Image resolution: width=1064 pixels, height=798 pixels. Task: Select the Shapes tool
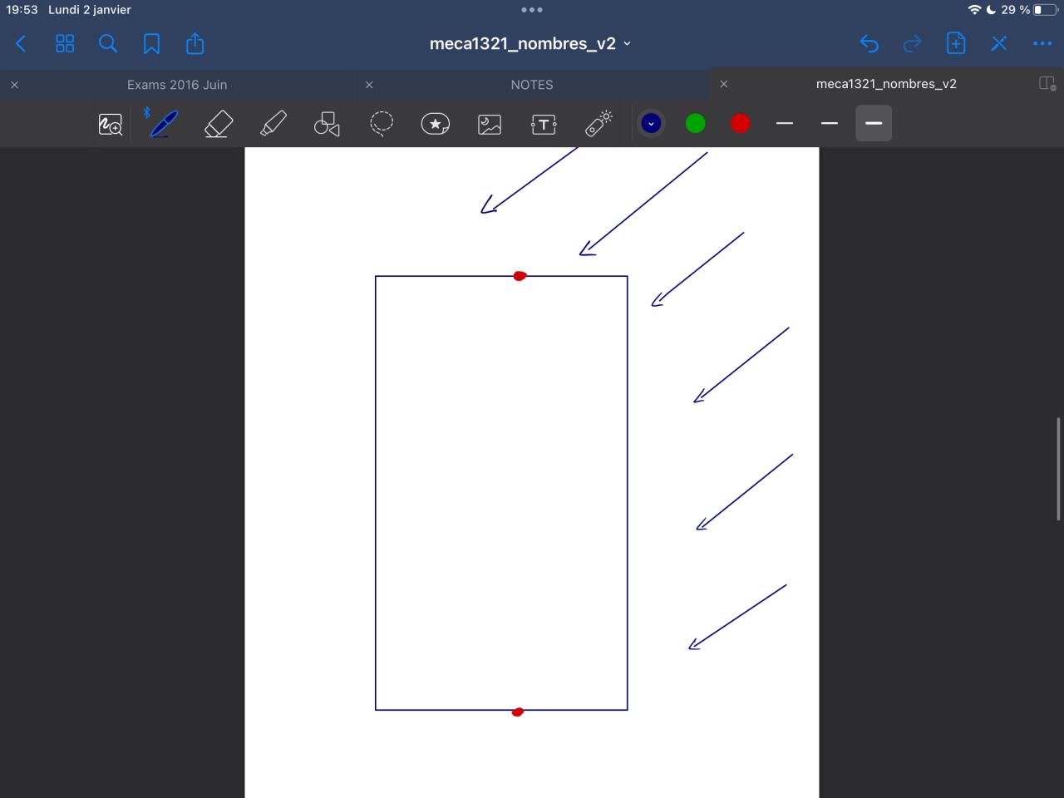[327, 124]
